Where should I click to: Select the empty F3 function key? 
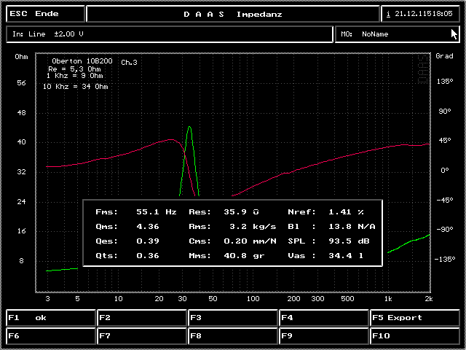tap(233, 318)
